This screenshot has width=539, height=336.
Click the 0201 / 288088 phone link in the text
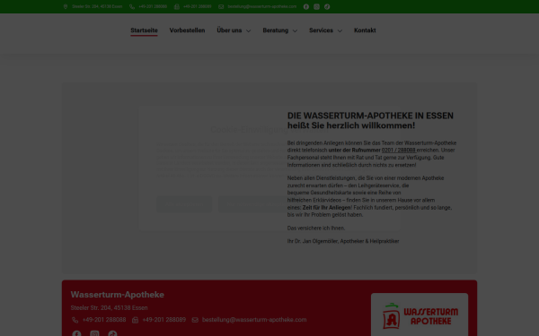pos(398,151)
